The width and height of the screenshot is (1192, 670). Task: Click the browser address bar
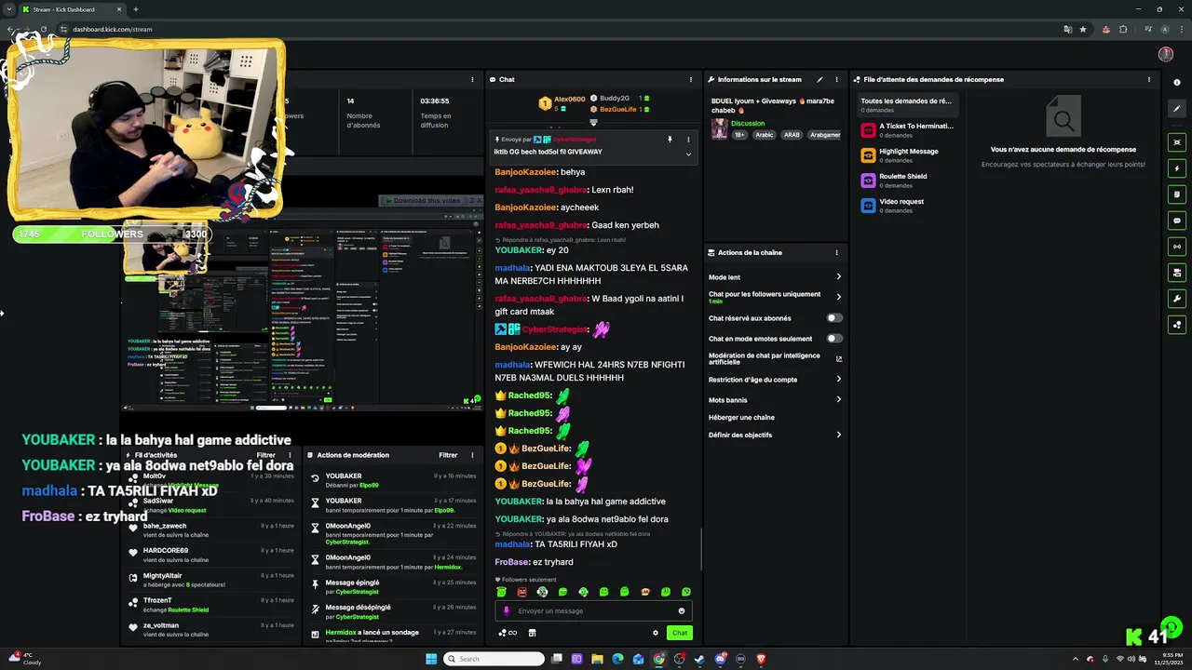(559, 29)
